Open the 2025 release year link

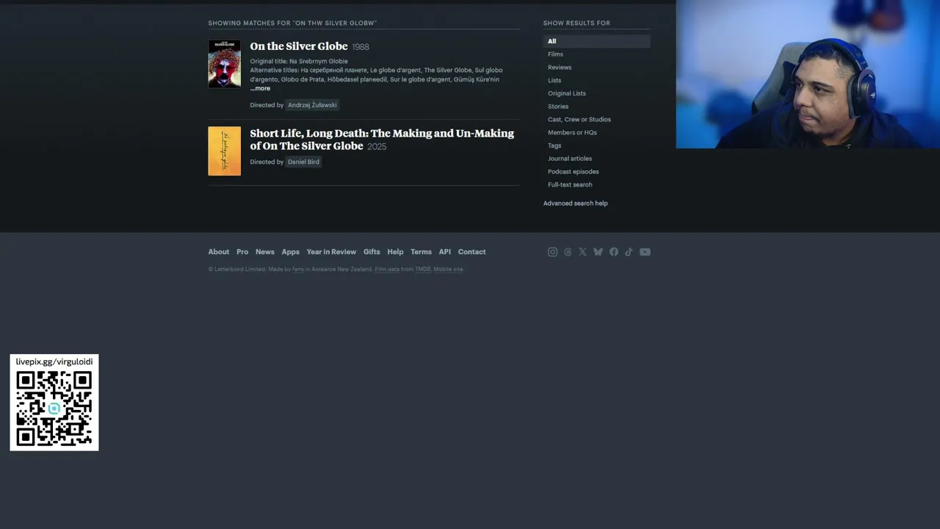pos(377,147)
